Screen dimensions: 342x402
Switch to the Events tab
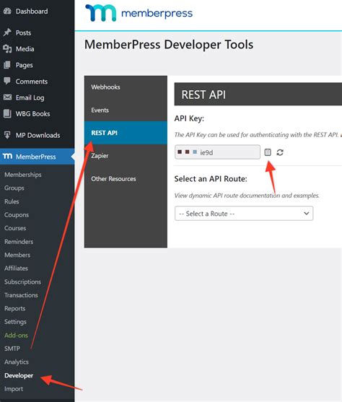[126, 110]
